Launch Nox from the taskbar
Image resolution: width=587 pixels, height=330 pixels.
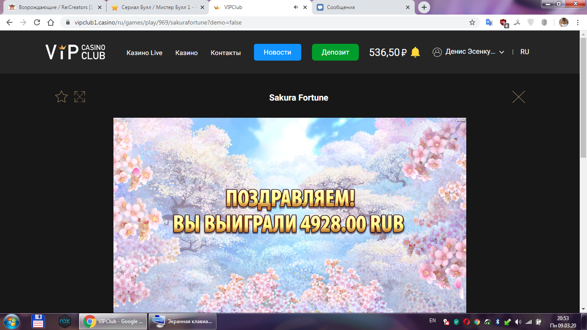tap(65, 321)
